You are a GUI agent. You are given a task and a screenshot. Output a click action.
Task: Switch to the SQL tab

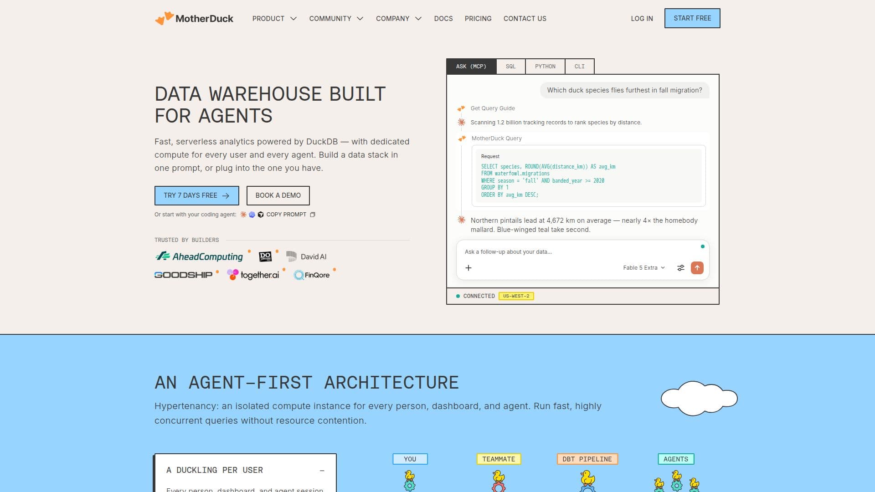pyautogui.click(x=511, y=67)
